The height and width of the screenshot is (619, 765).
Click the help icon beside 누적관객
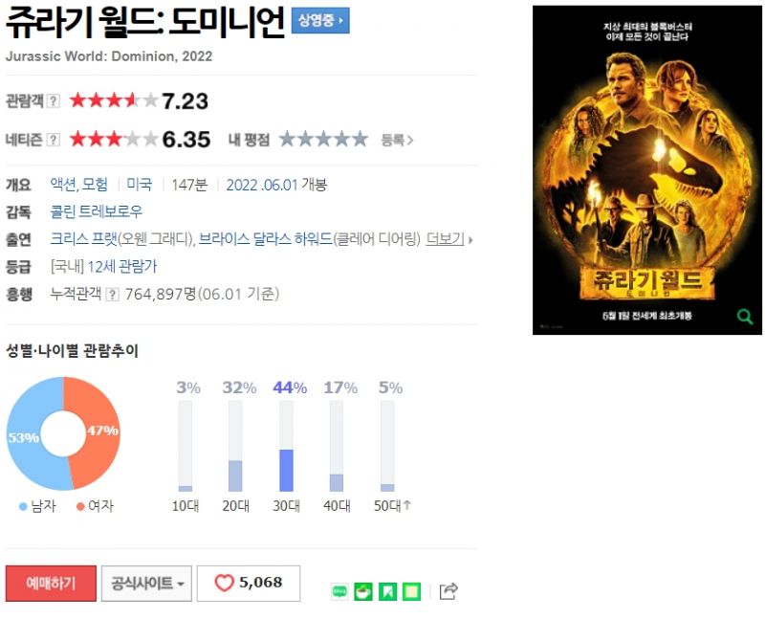[x=112, y=295]
